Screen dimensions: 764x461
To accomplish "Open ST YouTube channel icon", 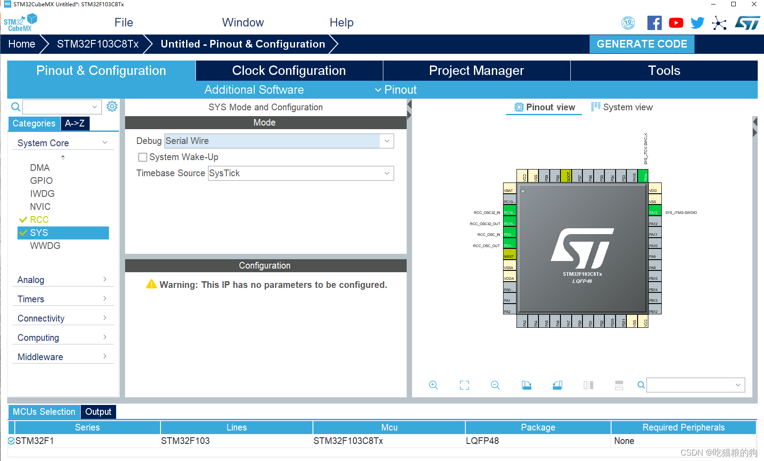I will [x=676, y=23].
